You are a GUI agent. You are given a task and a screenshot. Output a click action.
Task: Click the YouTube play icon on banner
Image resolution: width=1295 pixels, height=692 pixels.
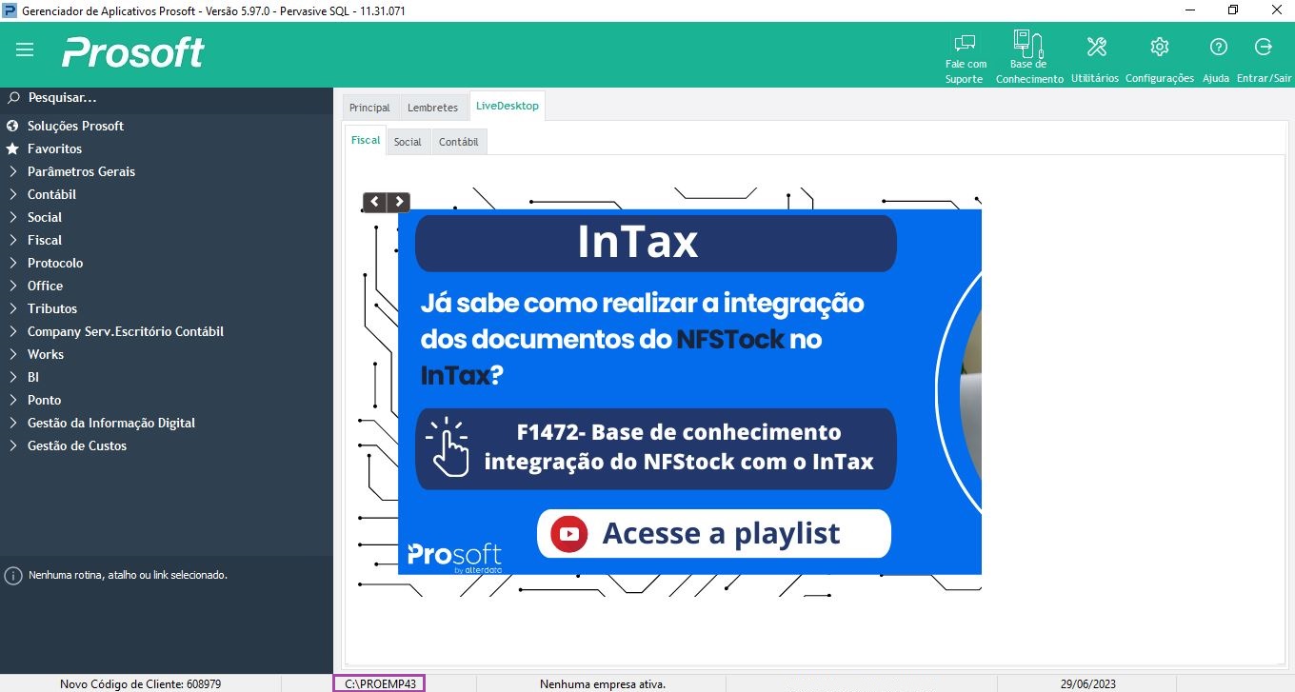click(x=569, y=534)
